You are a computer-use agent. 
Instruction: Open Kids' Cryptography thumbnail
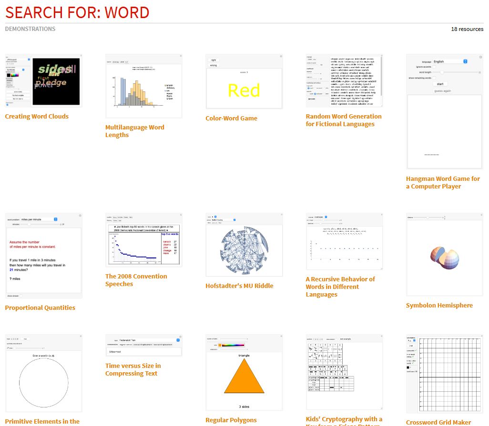pyautogui.click(x=344, y=372)
